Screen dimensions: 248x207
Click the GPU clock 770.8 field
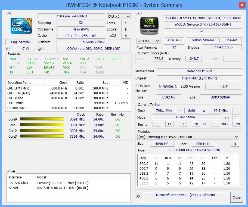[x=159, y=59]
